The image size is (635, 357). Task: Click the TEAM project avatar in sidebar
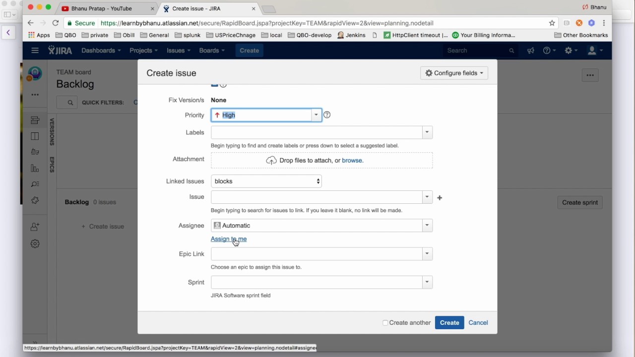35,73
